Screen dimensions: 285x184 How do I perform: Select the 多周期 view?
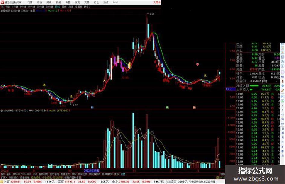78,7
